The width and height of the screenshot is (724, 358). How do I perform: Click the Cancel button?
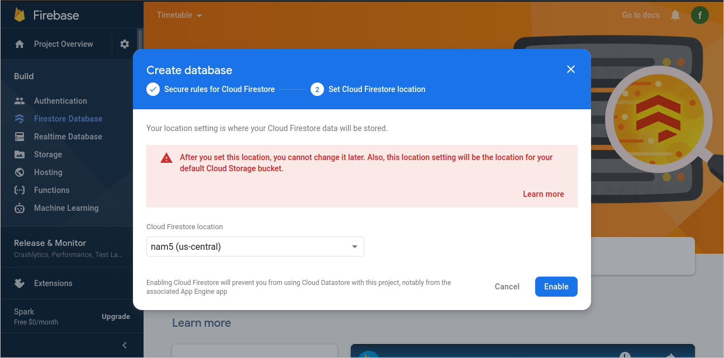pyautogui.click(x=507, y=287)
